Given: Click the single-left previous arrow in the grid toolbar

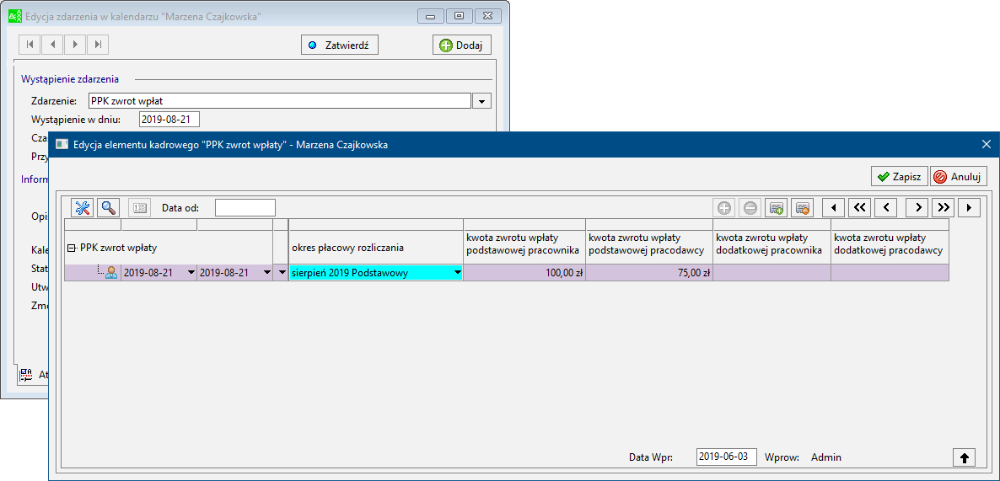Looking at the screenshot, I should [885, 207].
